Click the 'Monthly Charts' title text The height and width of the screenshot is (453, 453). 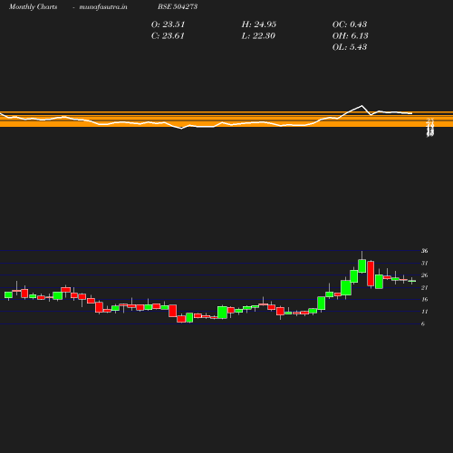[x=33, y=6]
